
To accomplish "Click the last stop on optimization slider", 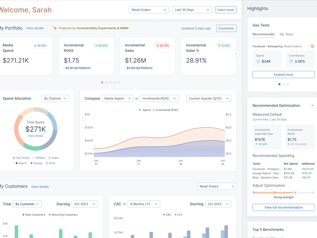I will tap(313, 193).
